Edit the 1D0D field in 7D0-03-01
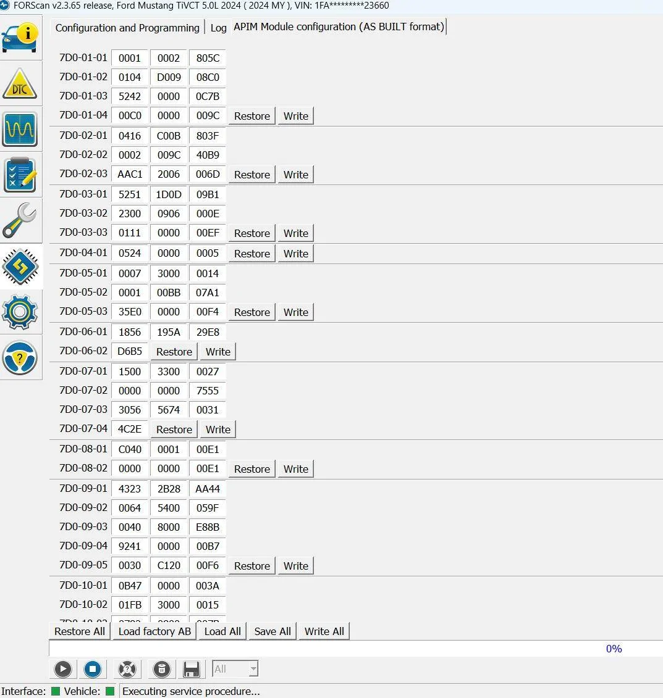663x698 pixels. (169, 194)
